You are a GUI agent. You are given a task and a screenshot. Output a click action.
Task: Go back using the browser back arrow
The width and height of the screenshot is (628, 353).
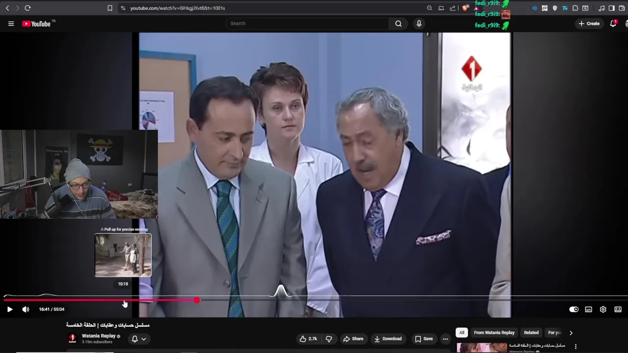[7, 8]
